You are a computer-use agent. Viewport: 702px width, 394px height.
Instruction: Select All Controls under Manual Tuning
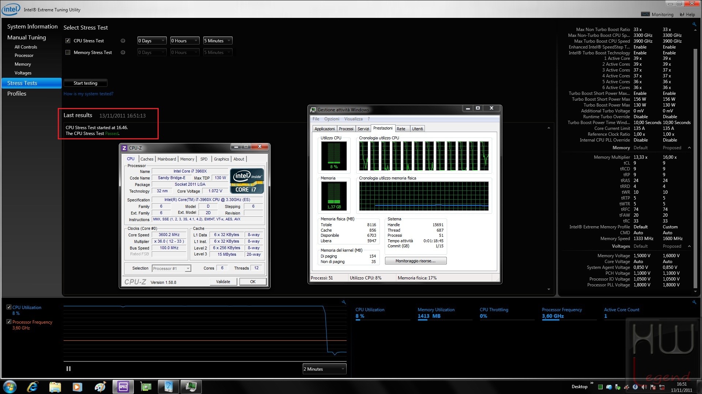[x=26, y=47]
